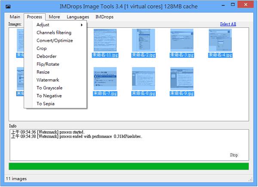Expand the Adjust submenu
This screenshot has width=258, height=187.
pos(55,25)
